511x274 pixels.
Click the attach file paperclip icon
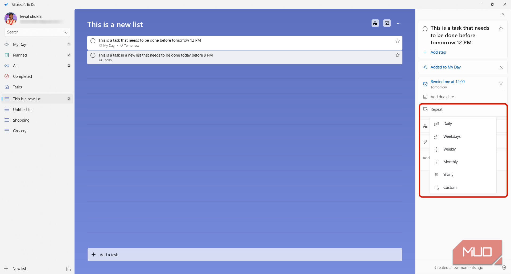(425, 142)
